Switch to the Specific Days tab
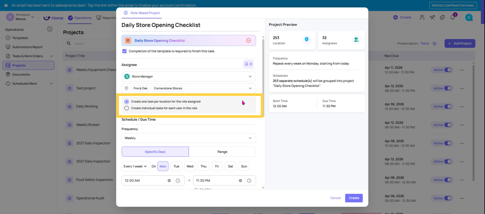Viewport: 485px width, 214px height. pos(155,152)
